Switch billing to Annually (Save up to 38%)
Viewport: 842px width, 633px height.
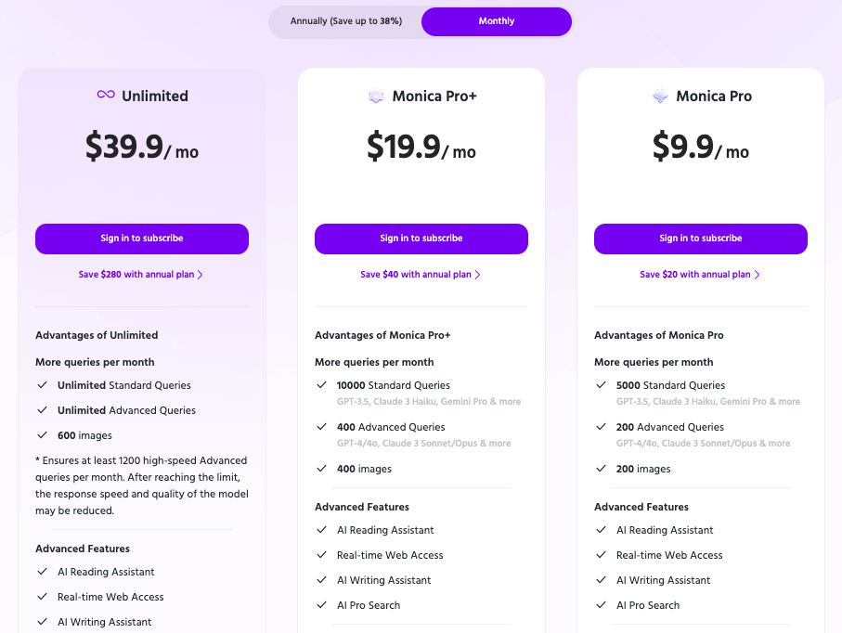pyautogui.click(x=345, y=21)
